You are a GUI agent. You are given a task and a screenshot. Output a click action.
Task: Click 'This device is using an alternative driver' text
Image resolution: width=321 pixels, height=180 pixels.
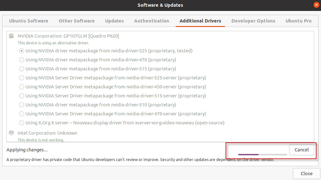point(53,43)
